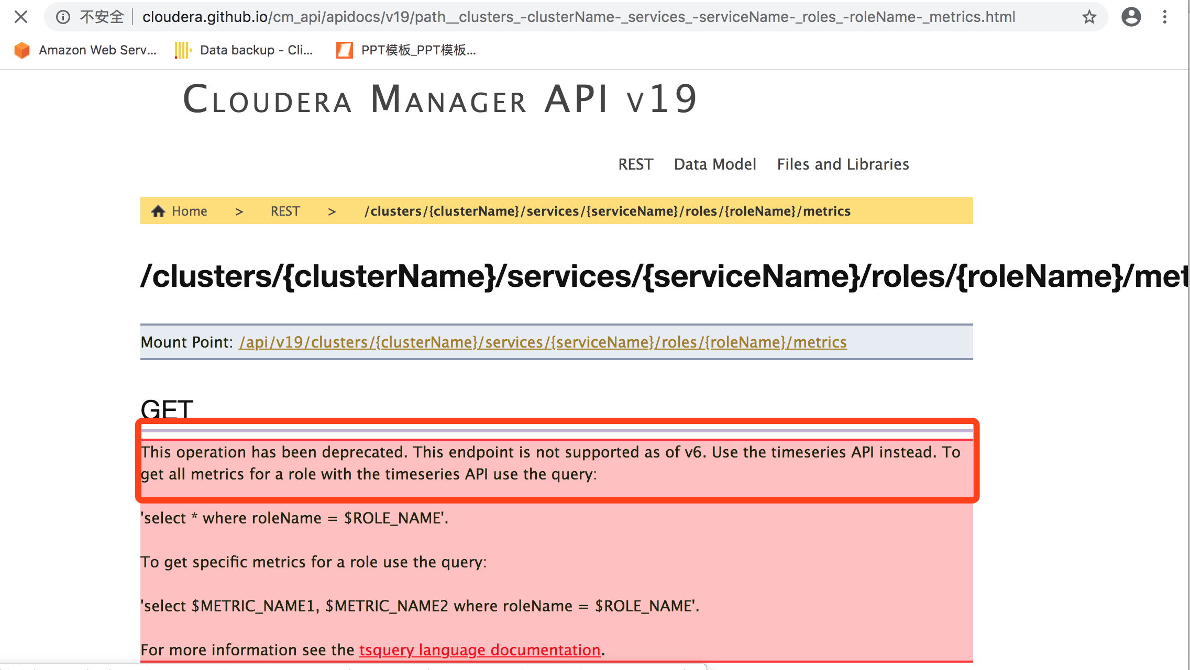Open Amazon Web Services bookmark
The image size is (1190, 670).
tap(85, 50)
